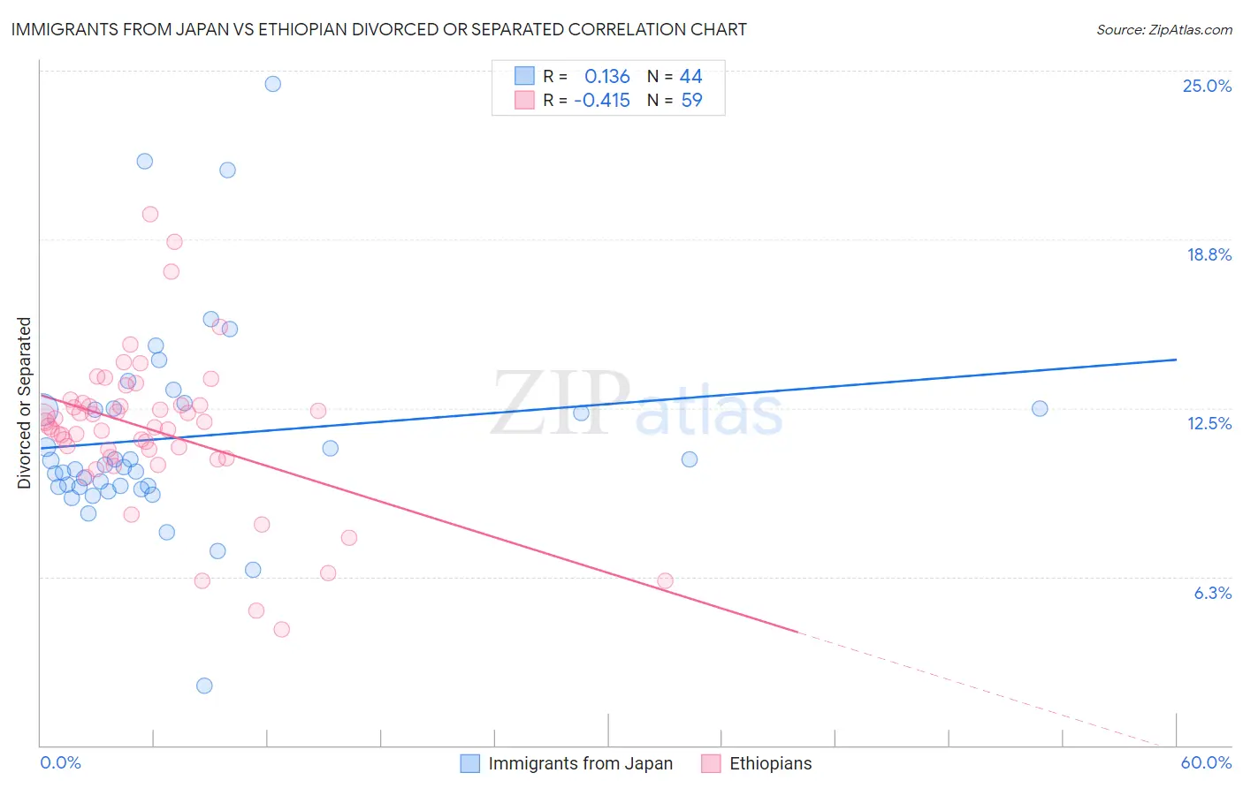This screenshot has width=1243, height=788.
Task: Open the ZipAtlas.com source link
Action: pos(1164,29)
